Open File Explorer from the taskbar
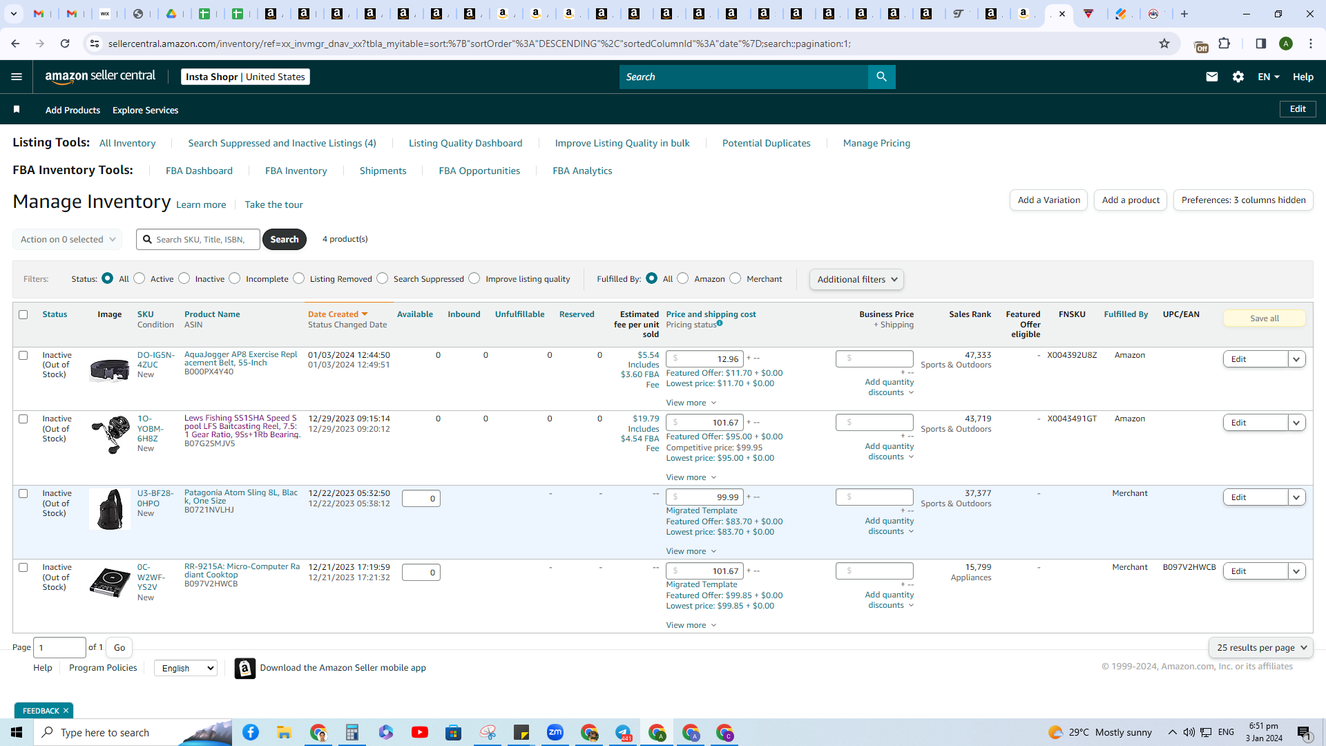 pos(284,732)
